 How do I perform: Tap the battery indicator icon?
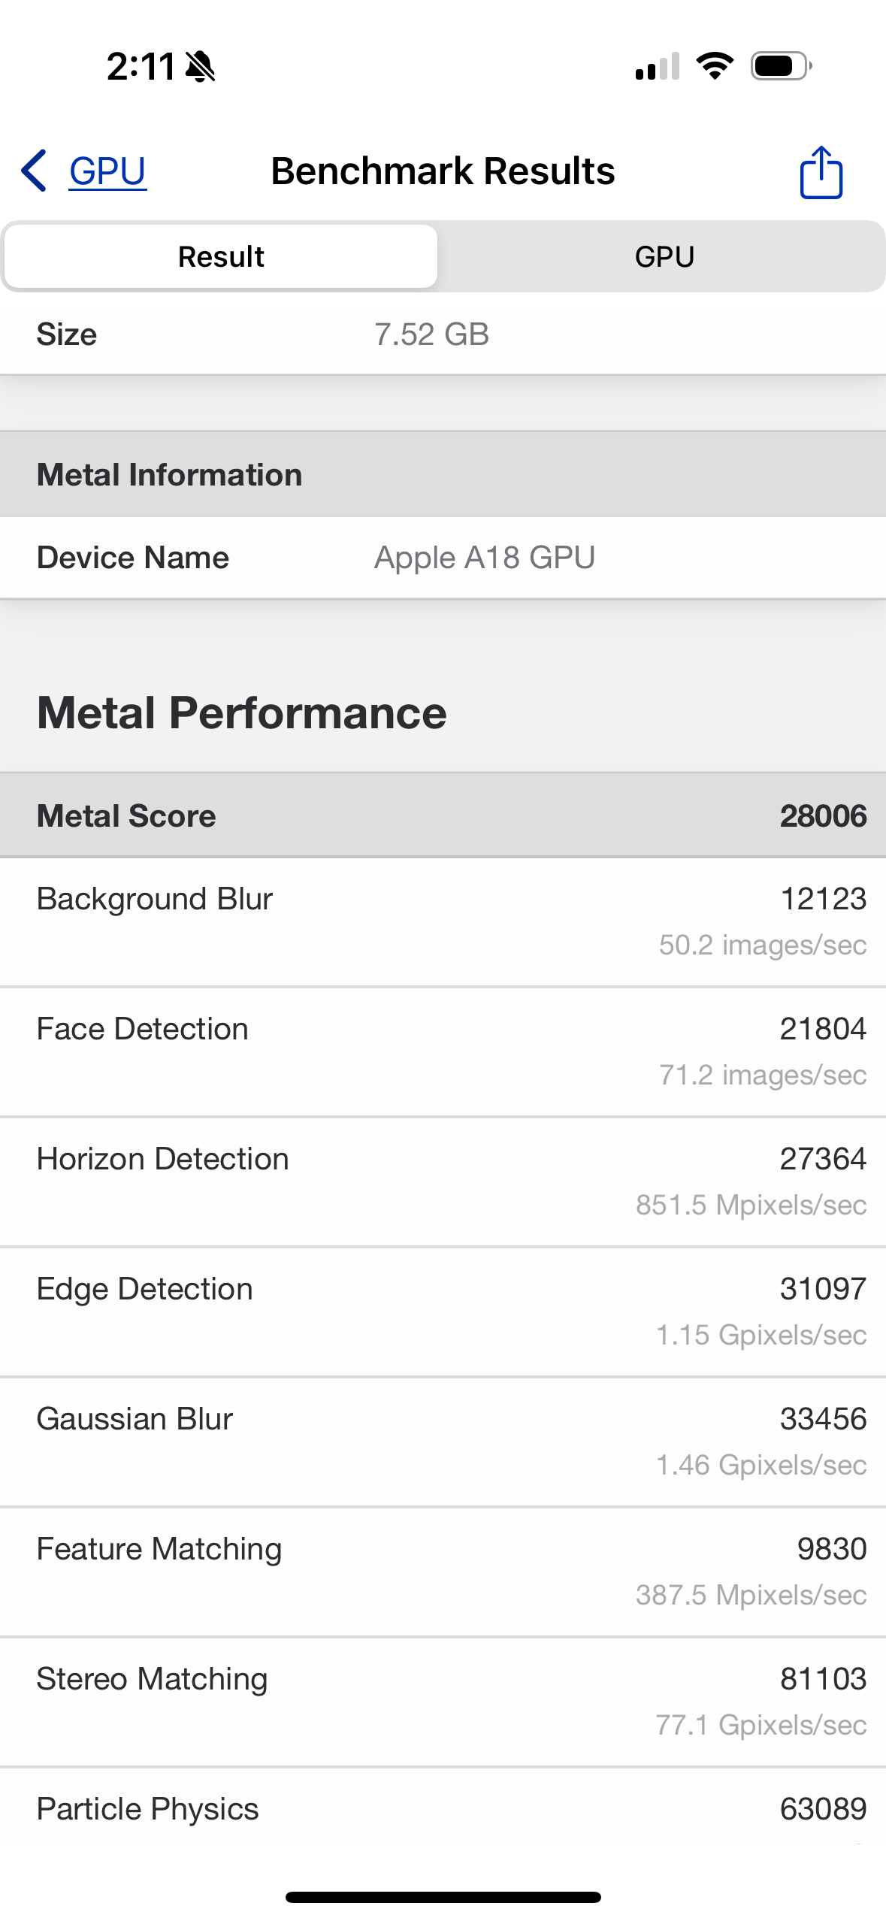coord(781,66)
